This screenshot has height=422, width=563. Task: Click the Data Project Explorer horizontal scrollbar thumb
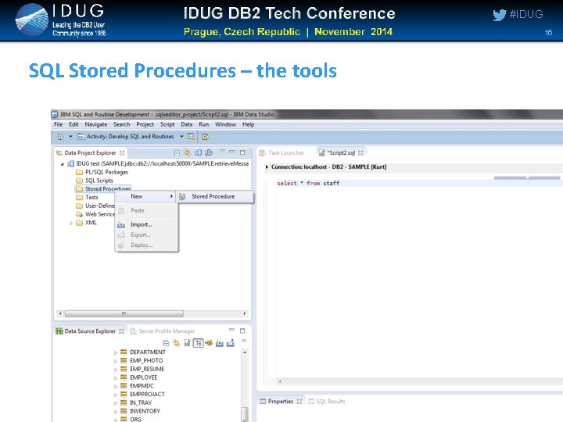pos(124,313)
